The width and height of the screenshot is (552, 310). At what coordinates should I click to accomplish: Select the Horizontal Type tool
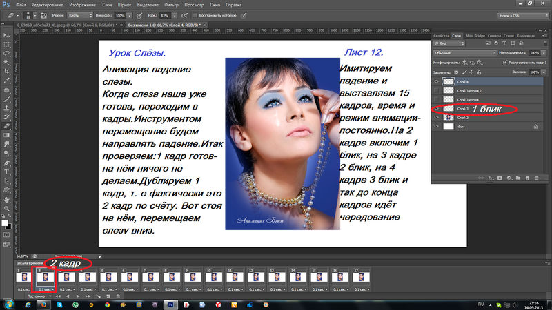(6, 172)
